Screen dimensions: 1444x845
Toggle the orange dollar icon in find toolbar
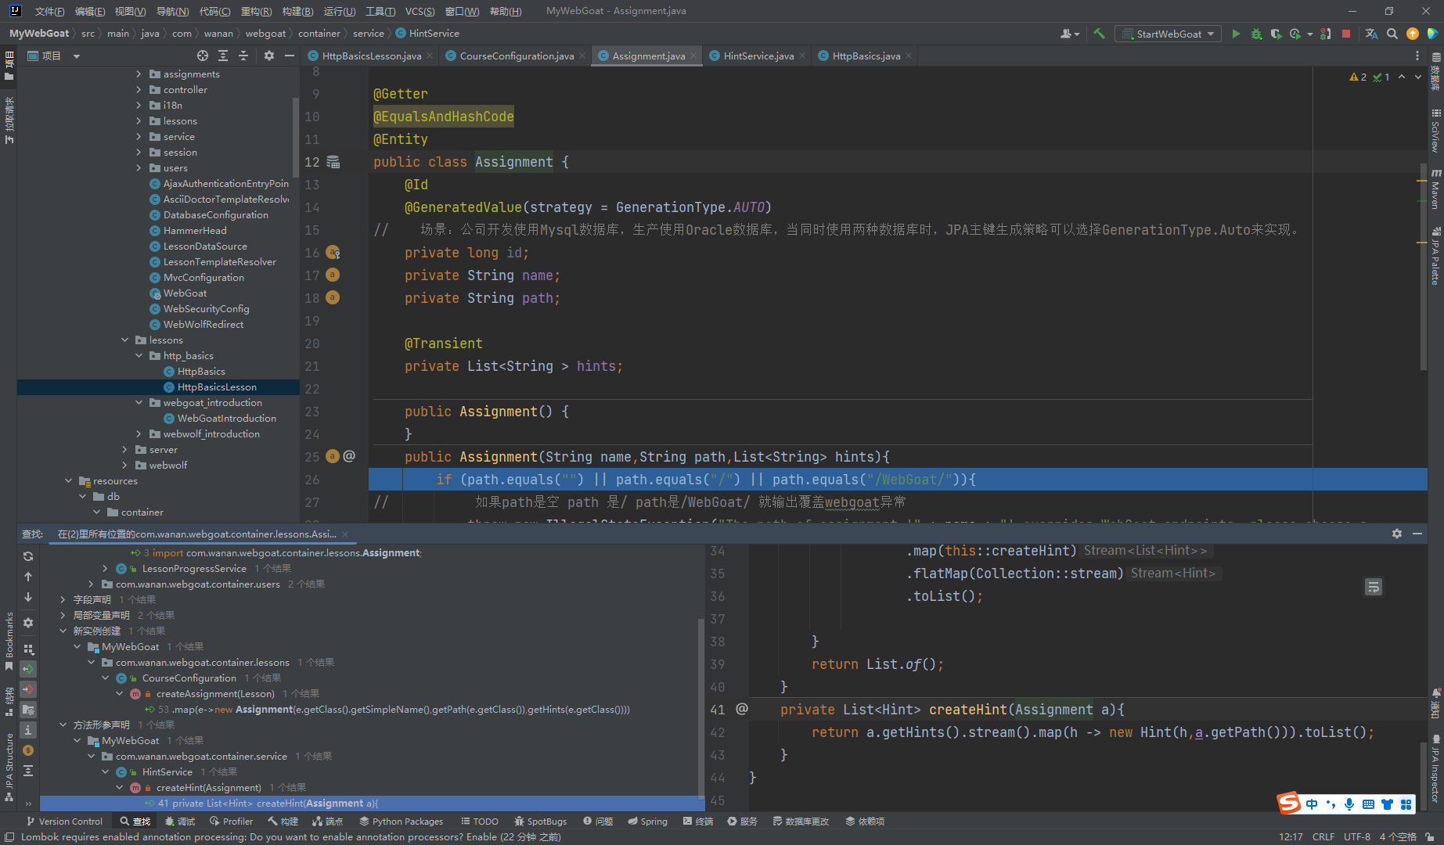coord(28,750)
